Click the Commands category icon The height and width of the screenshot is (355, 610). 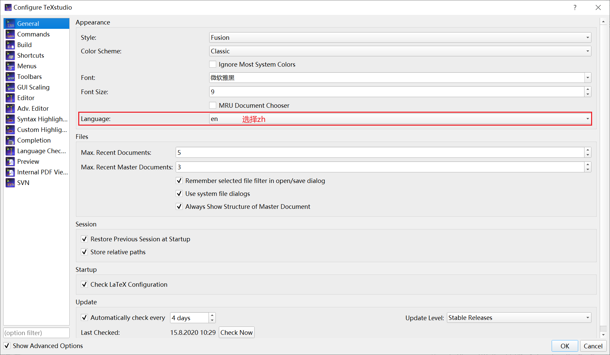coord(10,34)
